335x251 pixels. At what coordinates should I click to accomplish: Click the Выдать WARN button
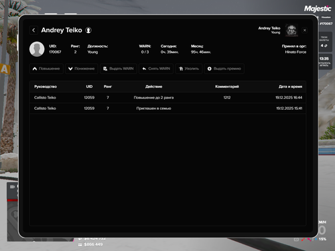(x=119, y=69)
